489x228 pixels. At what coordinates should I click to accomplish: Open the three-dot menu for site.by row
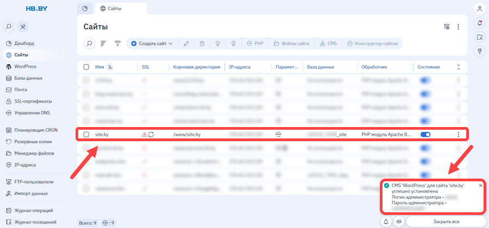click(458, 135)
